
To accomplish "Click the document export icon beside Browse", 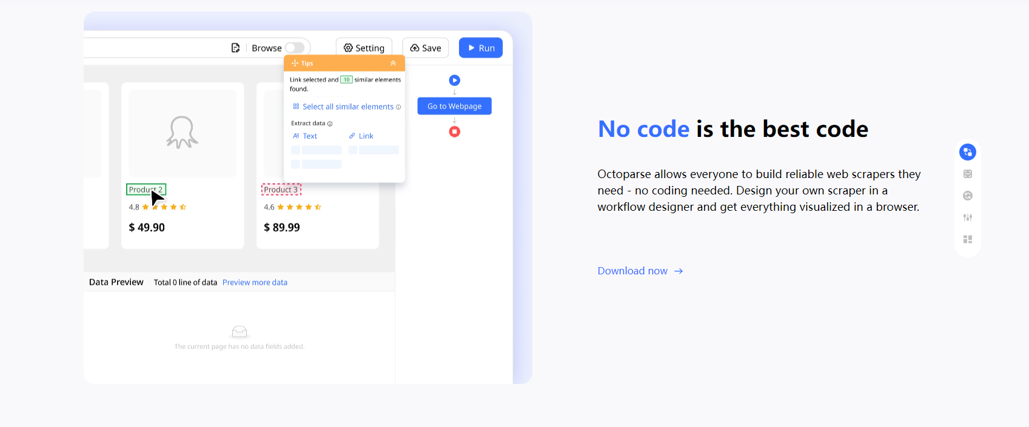I will (235, 48).
